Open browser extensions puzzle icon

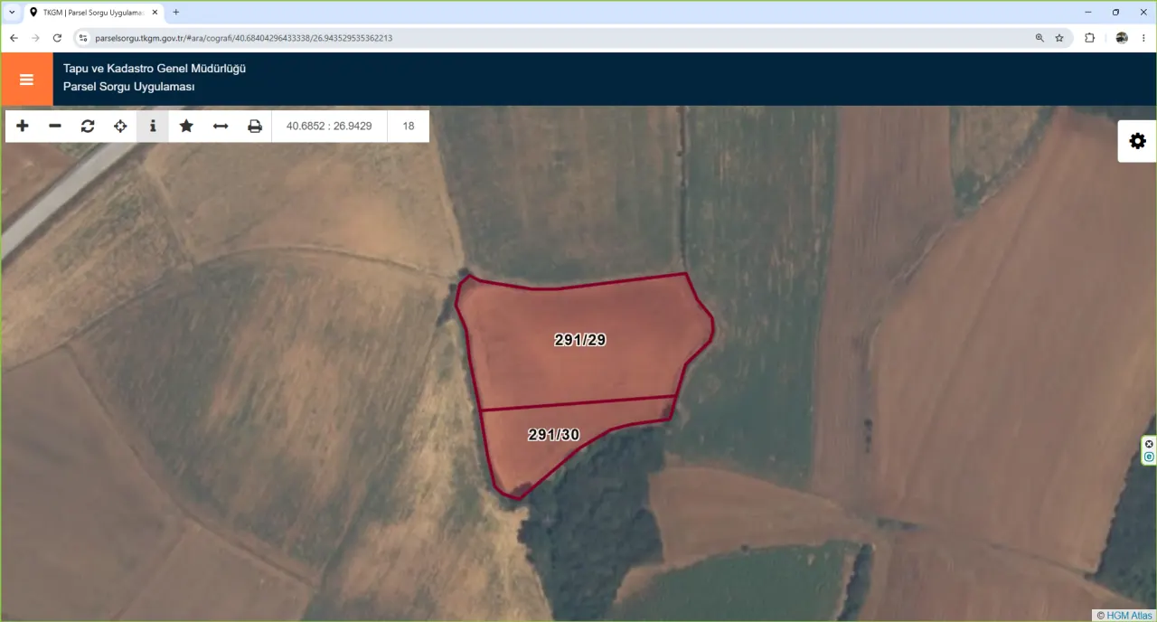[x=1089, y=38]
